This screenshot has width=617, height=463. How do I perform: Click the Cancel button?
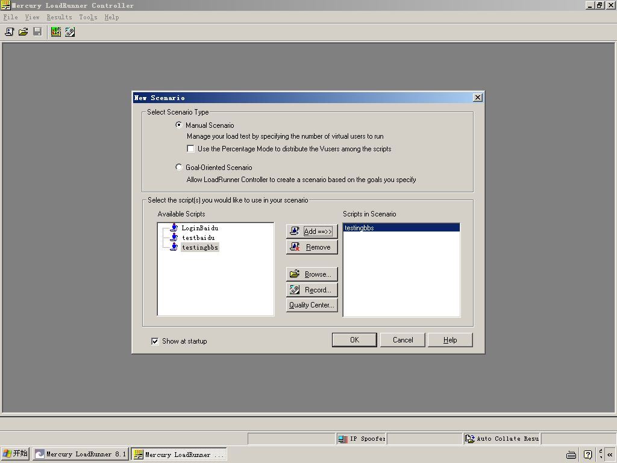pos(403,340)
